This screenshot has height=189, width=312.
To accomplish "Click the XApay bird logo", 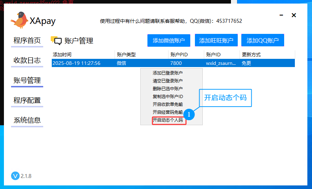I will pyautogui.click(x=19, y=20).
